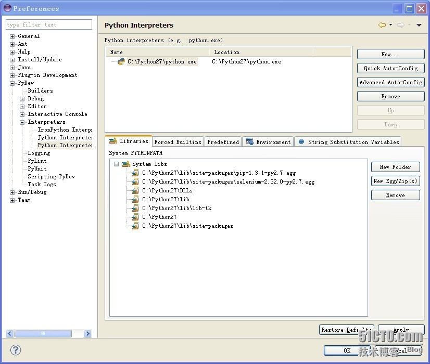Expand the General tree node
Viewport: 430px width, 364px height.
pos(12,36)
